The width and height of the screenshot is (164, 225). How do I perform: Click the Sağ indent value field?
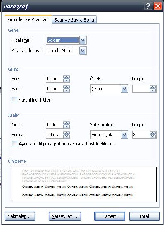tap(55, 89)
